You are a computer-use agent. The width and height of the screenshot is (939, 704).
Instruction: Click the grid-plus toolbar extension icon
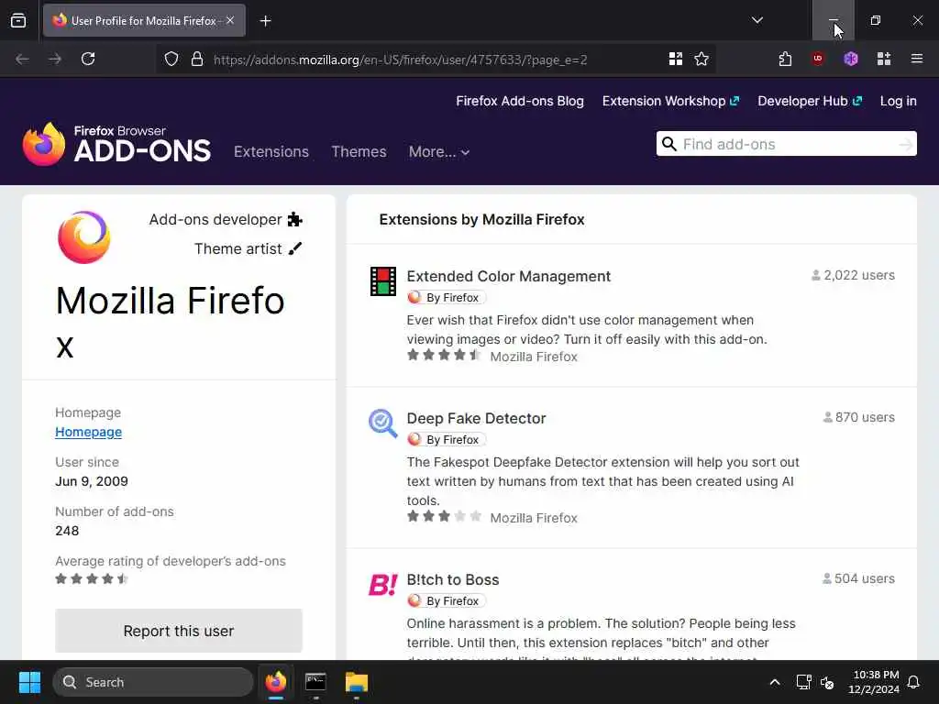884,59
